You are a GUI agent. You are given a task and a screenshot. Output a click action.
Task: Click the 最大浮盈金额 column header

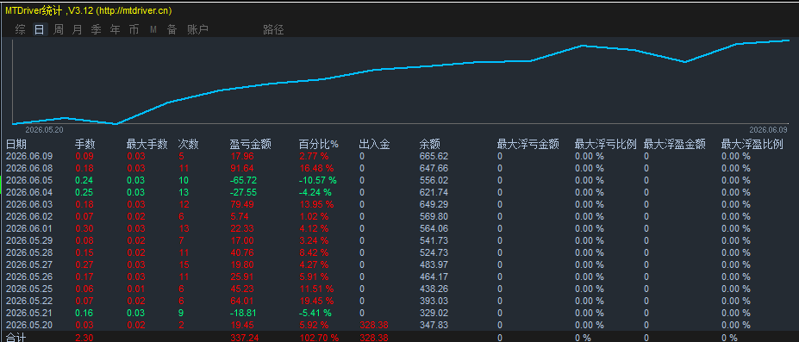pyautogui.click(x=675, y=145)
